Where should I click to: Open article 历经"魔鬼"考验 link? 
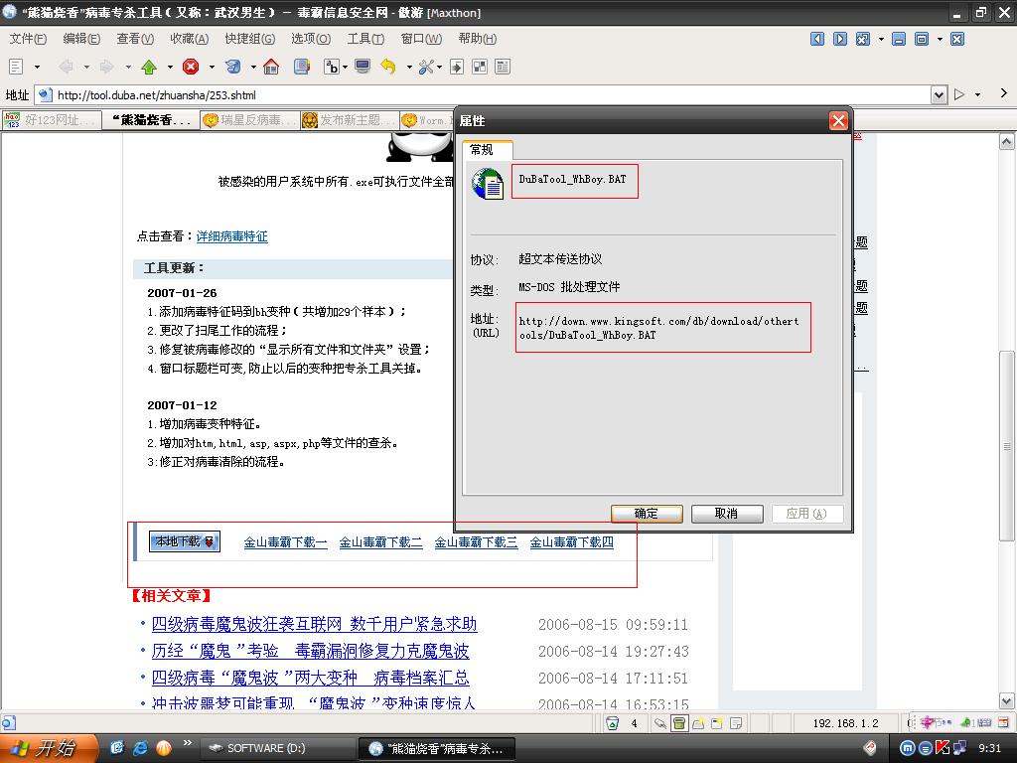[310, 651]
